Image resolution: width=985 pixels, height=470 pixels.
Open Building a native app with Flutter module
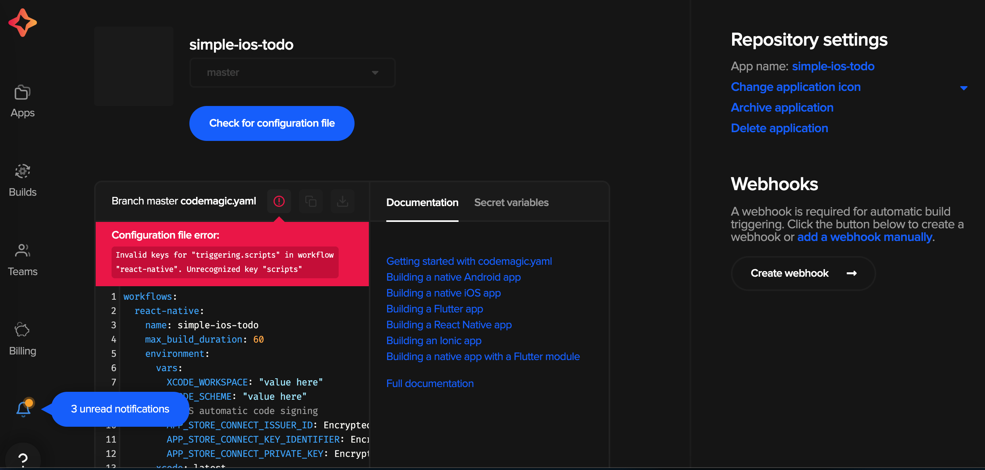483,356
